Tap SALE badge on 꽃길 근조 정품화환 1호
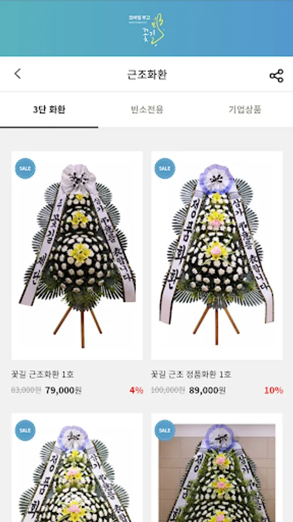The height and width of the screenshot is (522, 293). click(x=165, y=168)
